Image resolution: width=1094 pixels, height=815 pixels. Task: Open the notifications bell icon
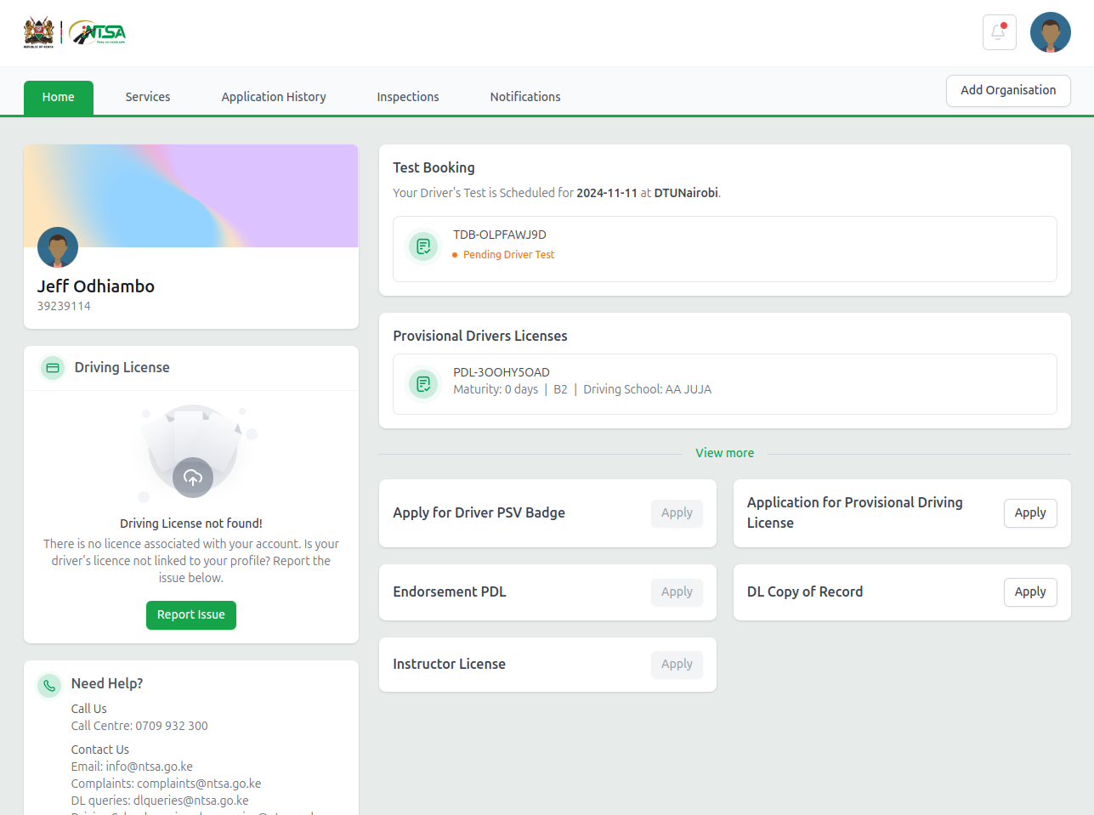point(999,33)
